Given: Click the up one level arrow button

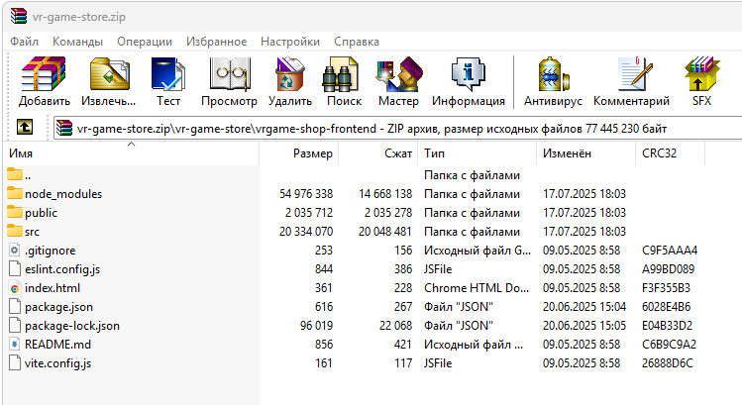Looking at the screenshot, I should [26, 128].
